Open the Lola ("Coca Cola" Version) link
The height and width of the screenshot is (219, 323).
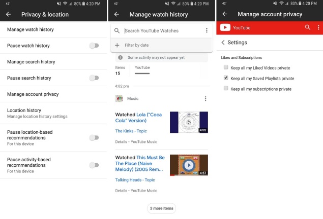(138, 118)
